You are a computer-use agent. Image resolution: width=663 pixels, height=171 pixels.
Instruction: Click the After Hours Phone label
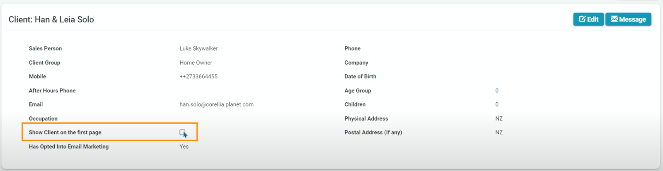click(x=52, y=91)
